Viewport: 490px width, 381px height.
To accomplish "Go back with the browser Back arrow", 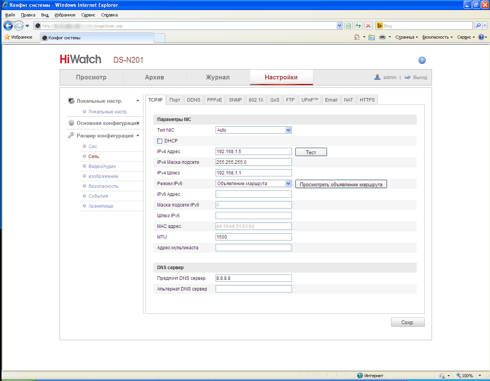I will click(8, 26).
